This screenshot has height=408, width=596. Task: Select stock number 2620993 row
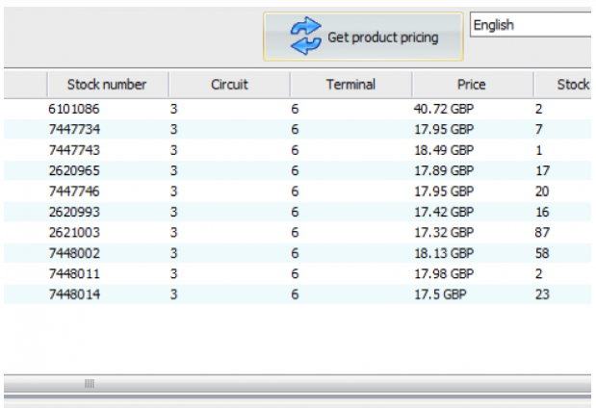point(73,212)
